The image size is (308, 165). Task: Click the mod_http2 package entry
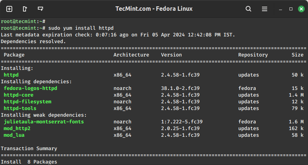point(17,129)
